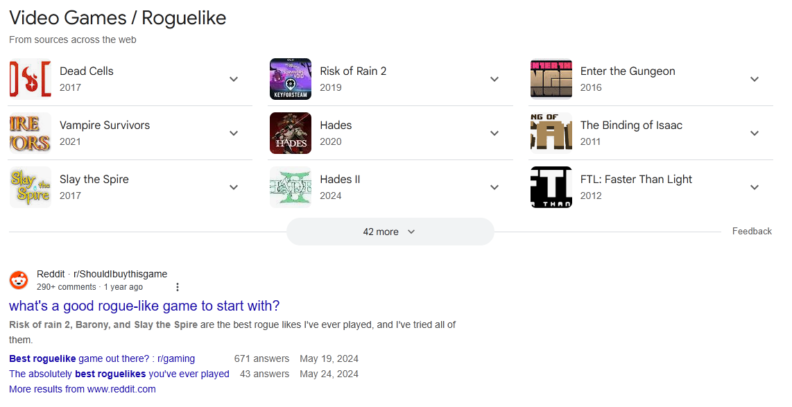792x407 pixels.
Task: Click the "2024" year under Hades II
Action: click(331, 196)
